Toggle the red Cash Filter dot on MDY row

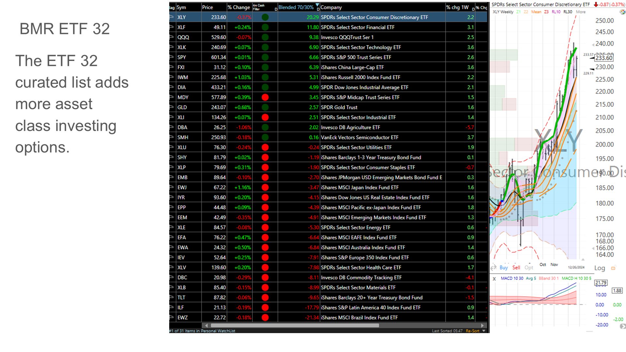[265, 97]
